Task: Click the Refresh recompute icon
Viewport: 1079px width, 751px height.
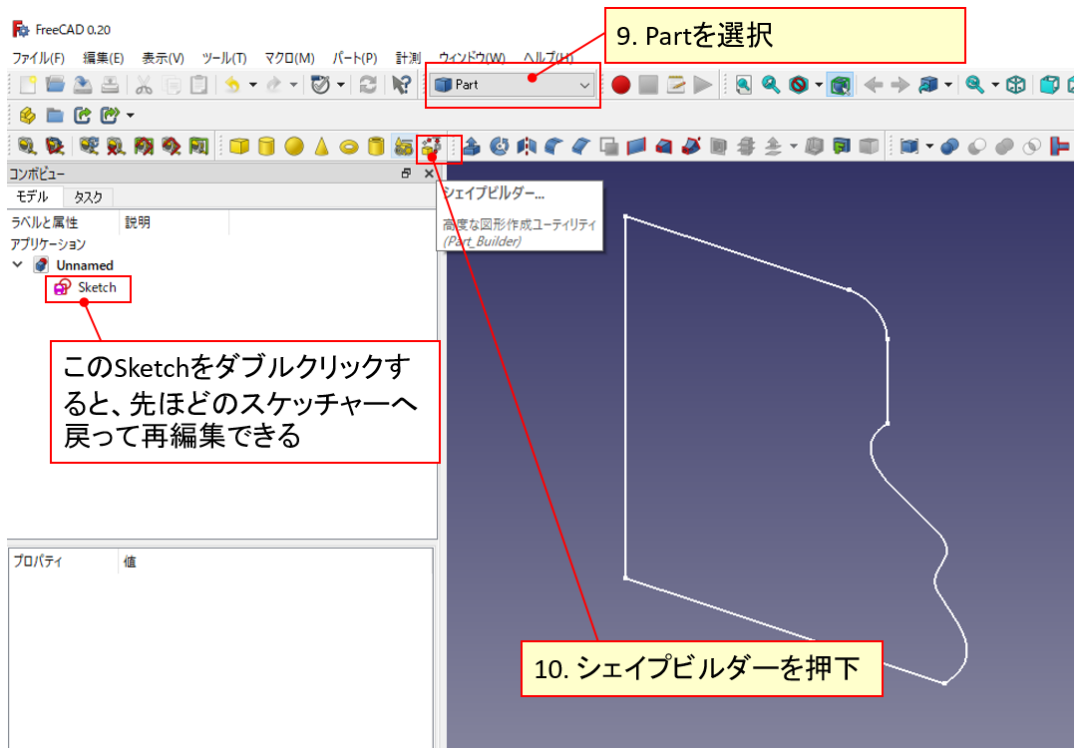Action: tap(368, 85)
